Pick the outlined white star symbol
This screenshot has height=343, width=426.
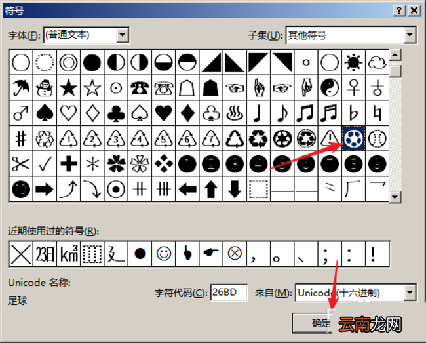pos(92,87)
